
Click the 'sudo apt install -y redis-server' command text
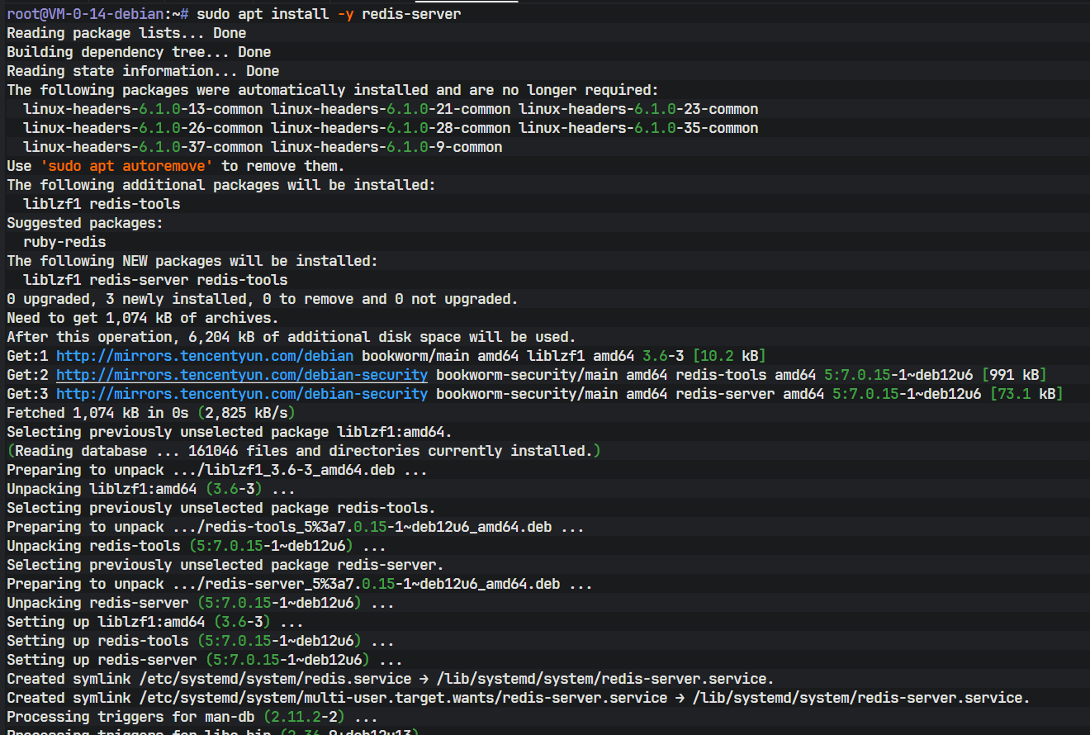pyautogui.click(x=329, y=14)
